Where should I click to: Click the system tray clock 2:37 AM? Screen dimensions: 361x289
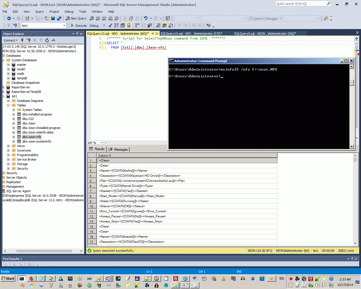[345, 279]
